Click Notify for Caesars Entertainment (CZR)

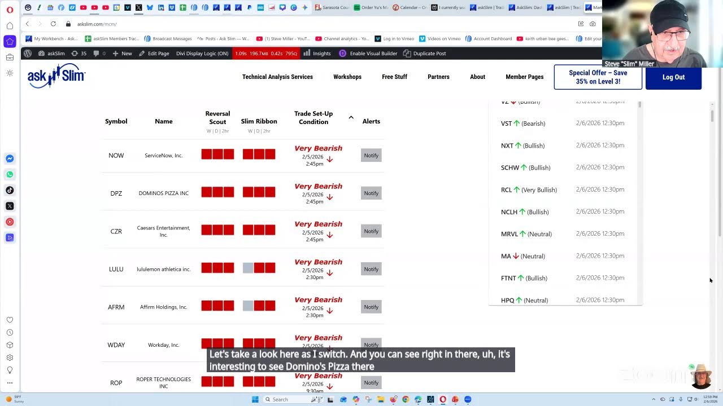coord(371,231)
